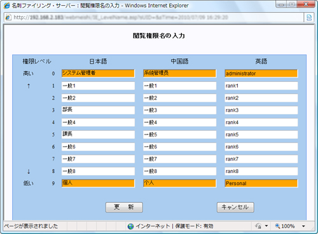Select the Japanese level 7 一般7 field
Screen dimensions: 318x234
[x=98, y=159]
